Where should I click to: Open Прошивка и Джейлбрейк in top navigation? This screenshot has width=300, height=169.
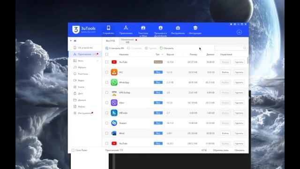point(160,31)
